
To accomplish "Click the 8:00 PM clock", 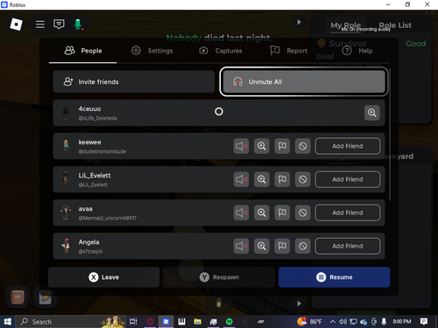I will [402, 322].
